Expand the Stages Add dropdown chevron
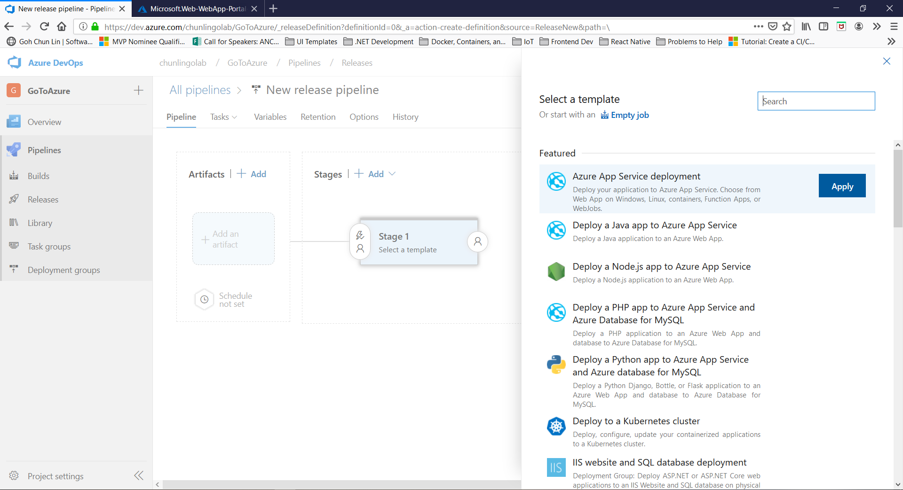903x490 pixels. pyautogui.click(x=392, y=174)
